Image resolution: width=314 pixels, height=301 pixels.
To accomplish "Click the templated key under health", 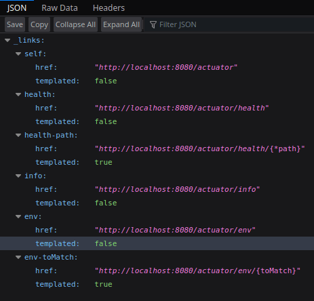I will pyautogui.click(x=58, y=121).
